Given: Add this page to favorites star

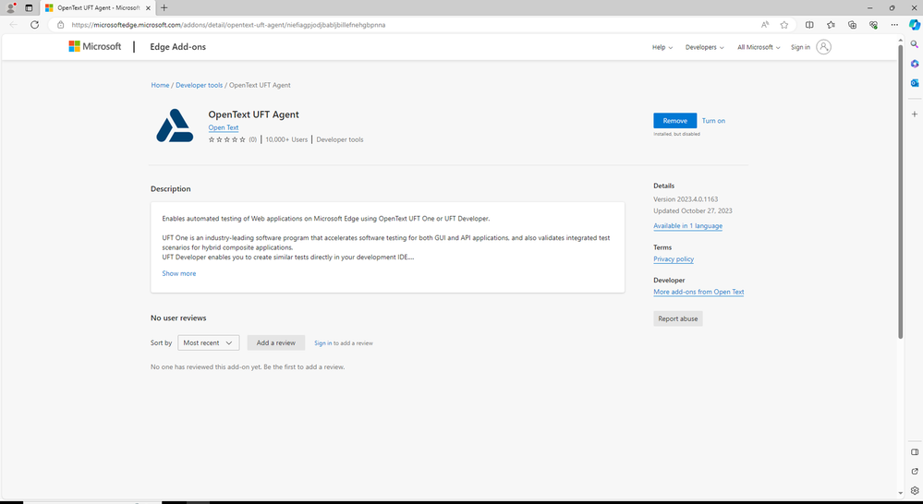Looking at the screenshot, I should pos(784,25).
